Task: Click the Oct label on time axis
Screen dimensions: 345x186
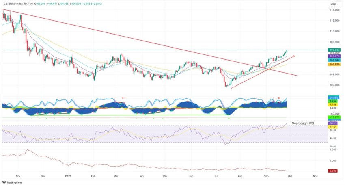Action: (290, 176)
